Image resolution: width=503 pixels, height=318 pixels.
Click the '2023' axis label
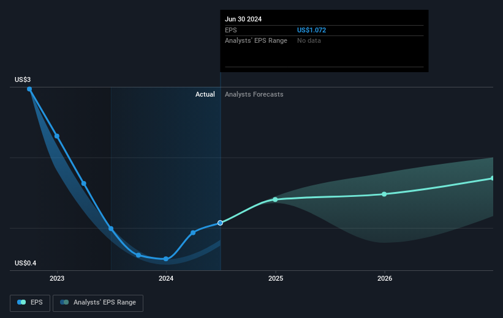(57, 279)
